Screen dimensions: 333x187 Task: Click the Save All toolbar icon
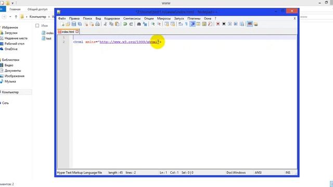80,24
